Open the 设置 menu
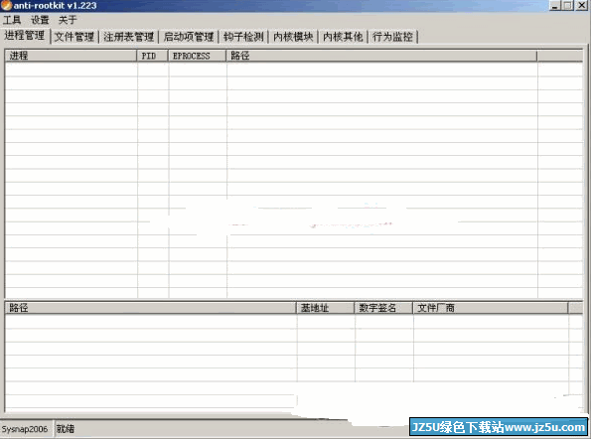Image resolution: width=591 pixels, height=439 pixels. [40, 20]
